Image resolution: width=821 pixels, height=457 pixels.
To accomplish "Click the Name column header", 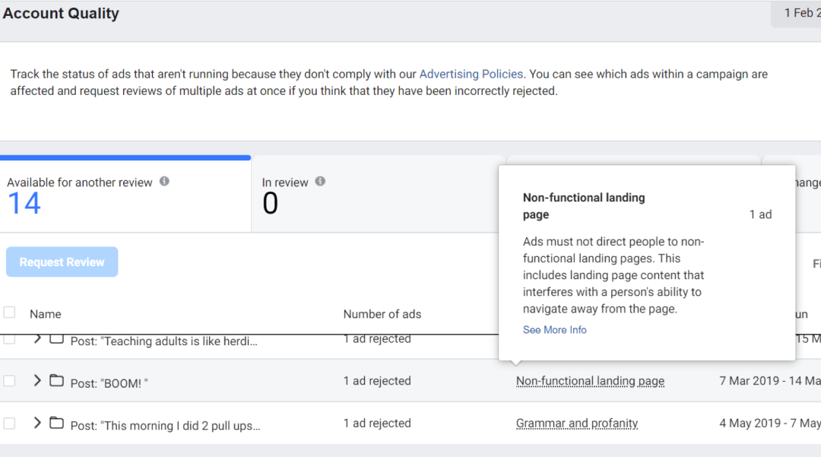I will coord(46,314).
